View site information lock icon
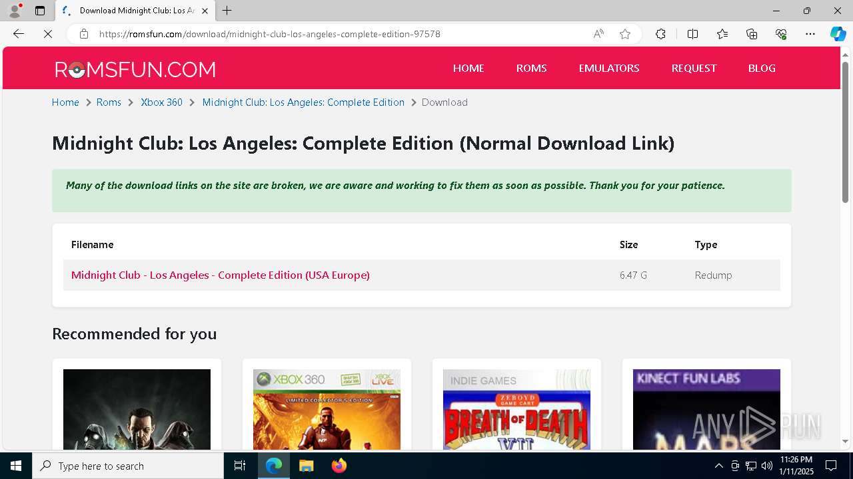 [x=83, y=34]
